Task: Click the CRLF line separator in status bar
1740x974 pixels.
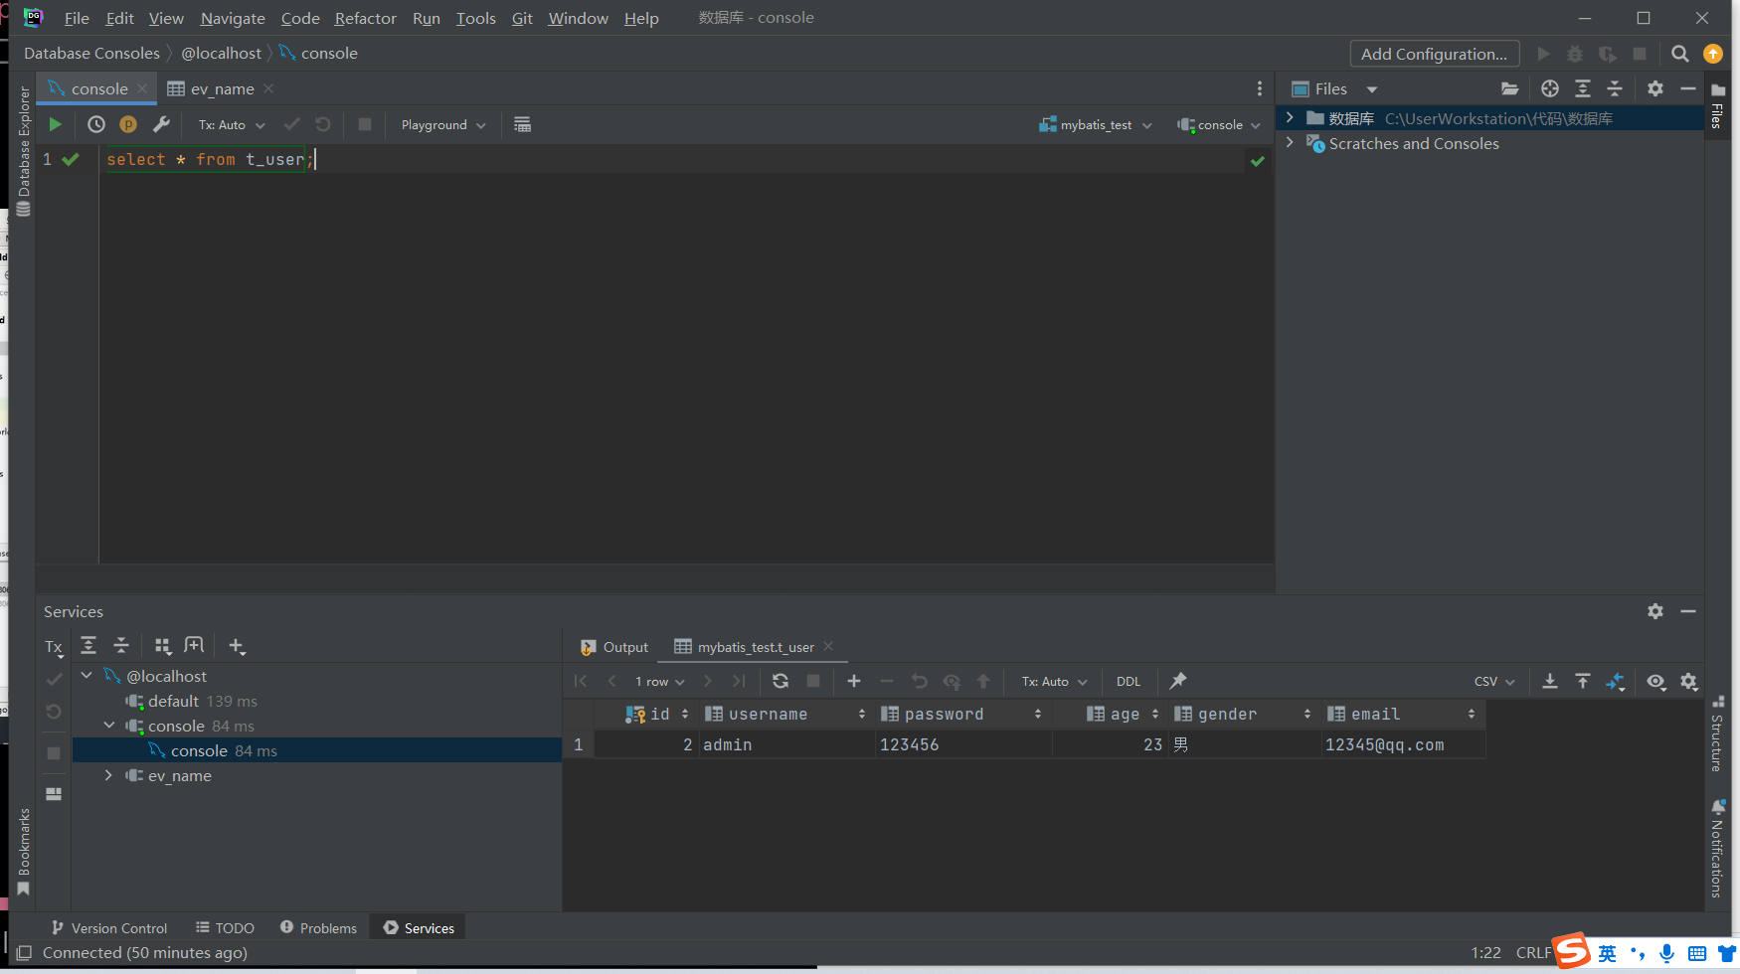Action: point(1533,952)
